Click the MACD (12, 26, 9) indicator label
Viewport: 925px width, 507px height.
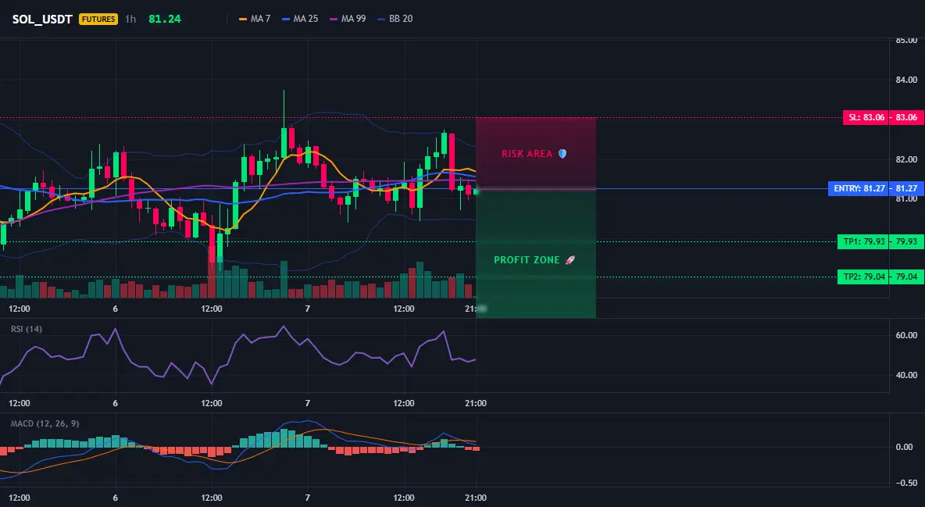[x=45, y=423]
